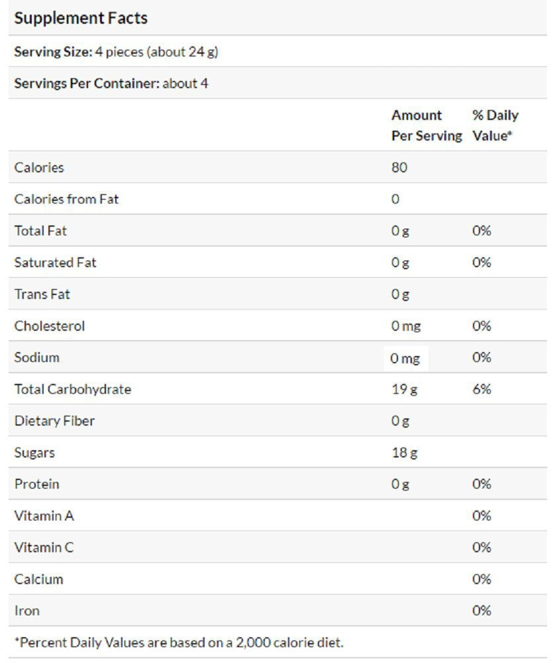Click the Serving Size row text
553x663 pixels.
click(x=116, y=52)
